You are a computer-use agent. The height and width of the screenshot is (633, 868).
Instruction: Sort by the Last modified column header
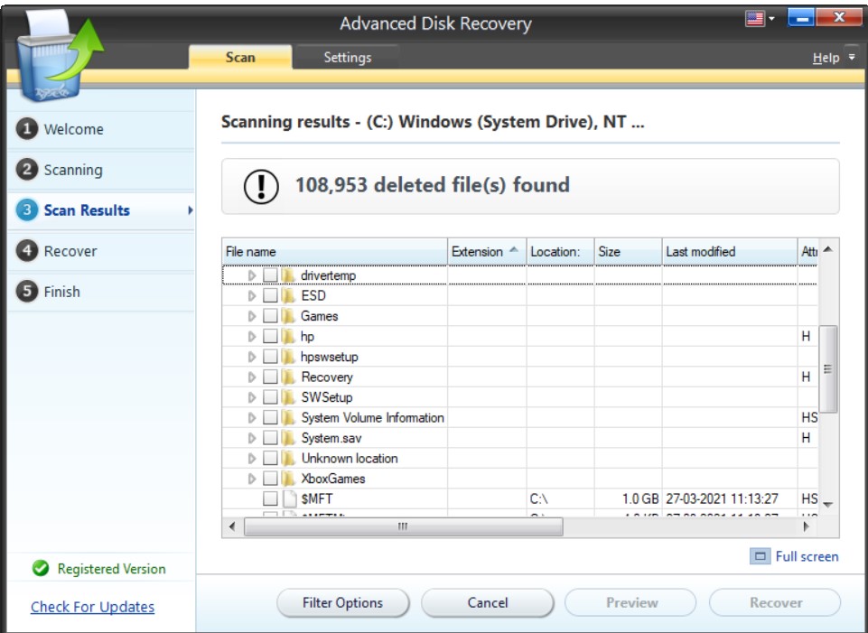coord(700,252)
